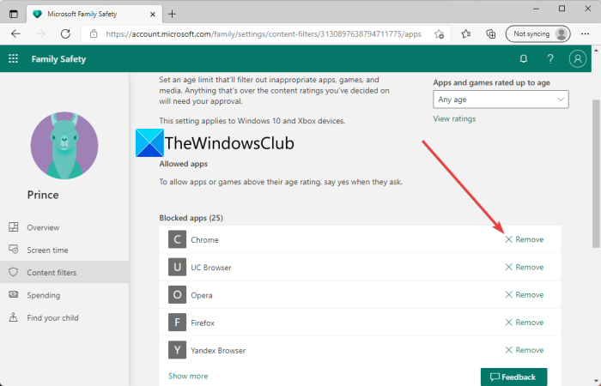The width and height of the screenshot is (601, 386).
Task: Open the vertical tabs sidebar icon
Action: pos(14,15)
